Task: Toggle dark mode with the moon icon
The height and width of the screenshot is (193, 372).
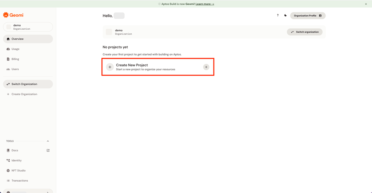Action: coord(285,15)
